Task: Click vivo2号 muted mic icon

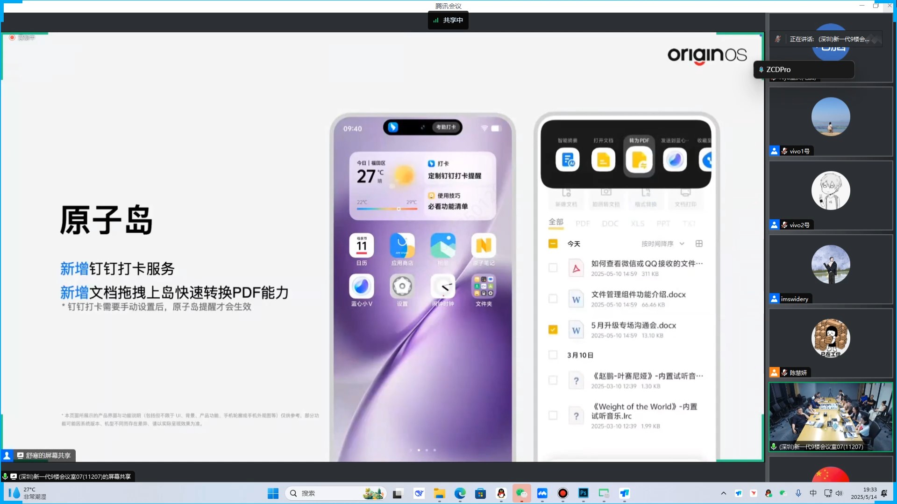Action: pos(784,225)
